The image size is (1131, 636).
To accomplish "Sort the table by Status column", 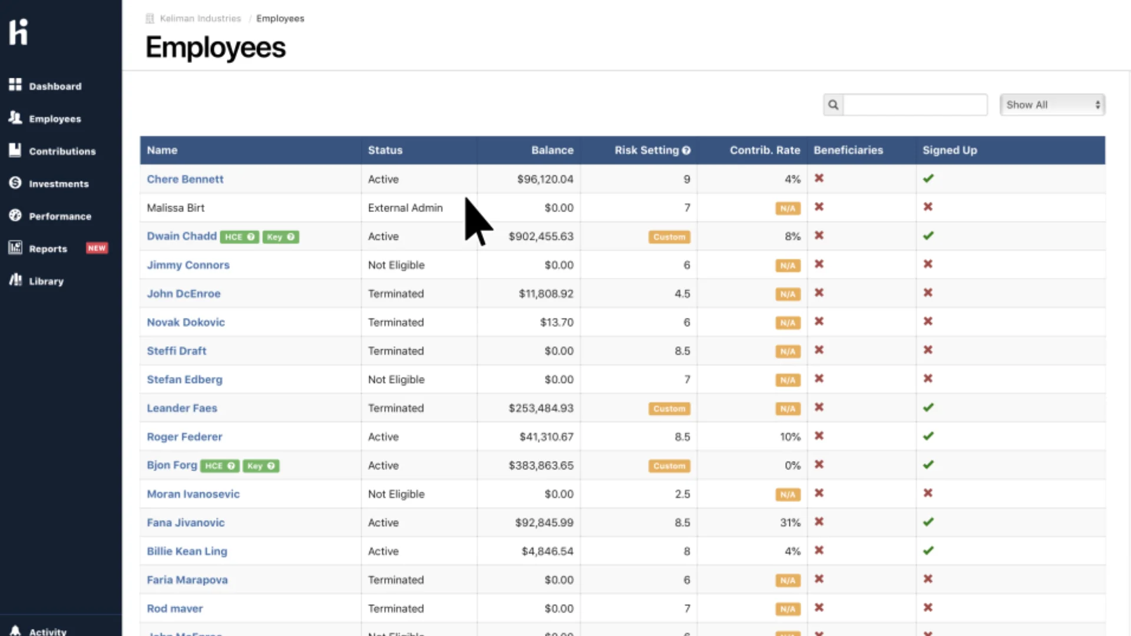I will pyautogui.click(x=385, y=150).
